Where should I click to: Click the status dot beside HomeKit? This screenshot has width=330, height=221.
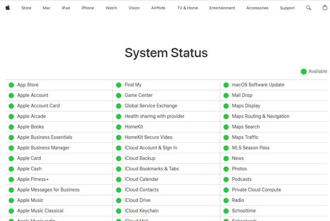(119, 127)
